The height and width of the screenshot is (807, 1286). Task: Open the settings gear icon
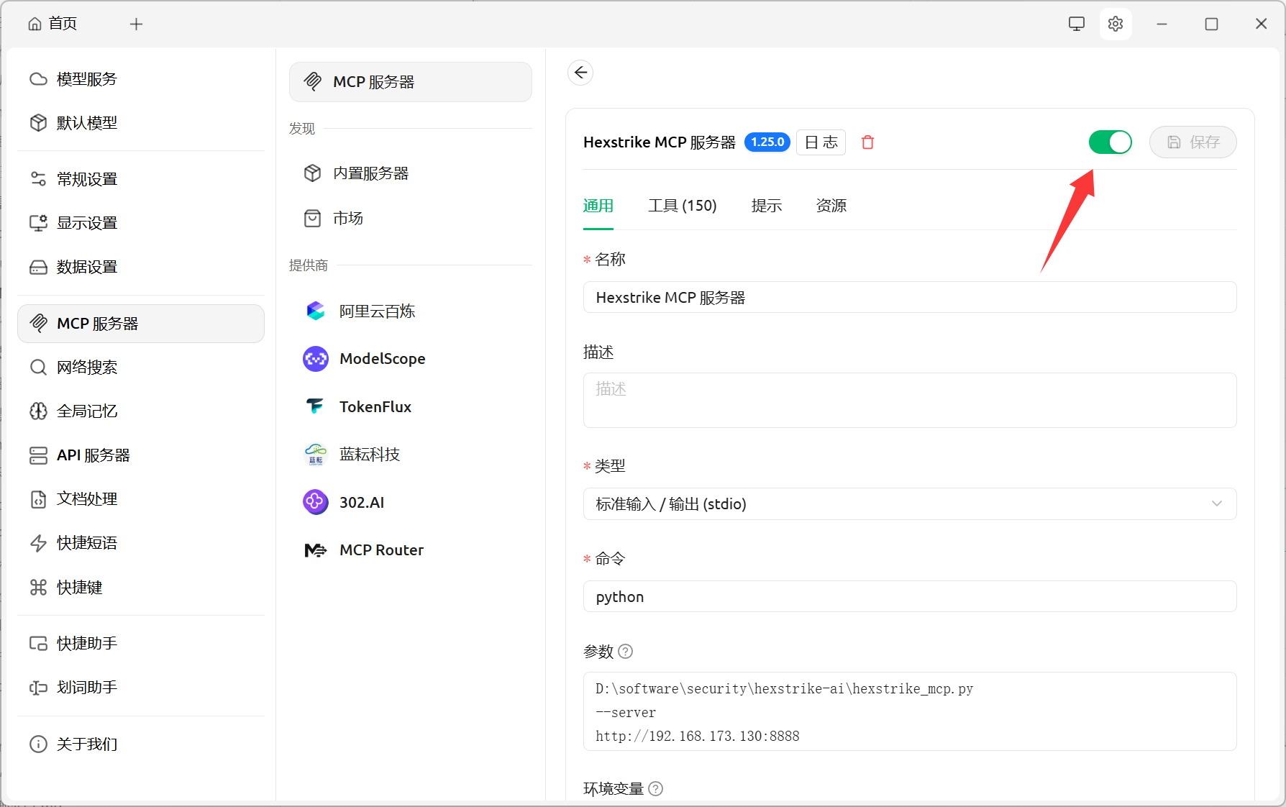pos(1115,24)
